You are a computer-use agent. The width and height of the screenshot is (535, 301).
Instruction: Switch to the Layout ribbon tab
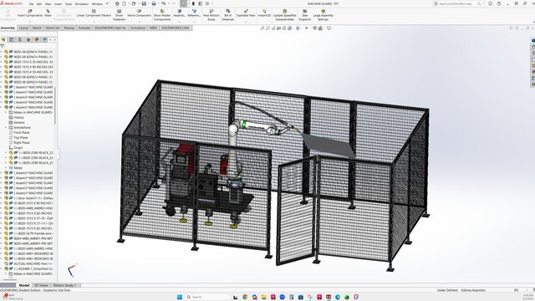click(x=23, y=28)
